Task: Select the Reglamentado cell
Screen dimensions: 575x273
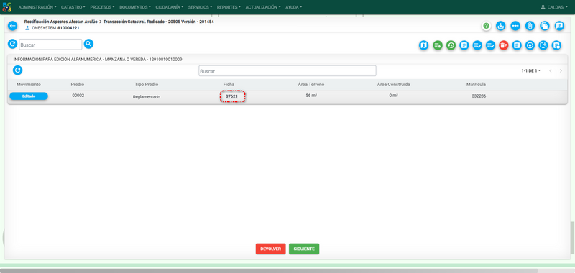Action: click(147, 97)
